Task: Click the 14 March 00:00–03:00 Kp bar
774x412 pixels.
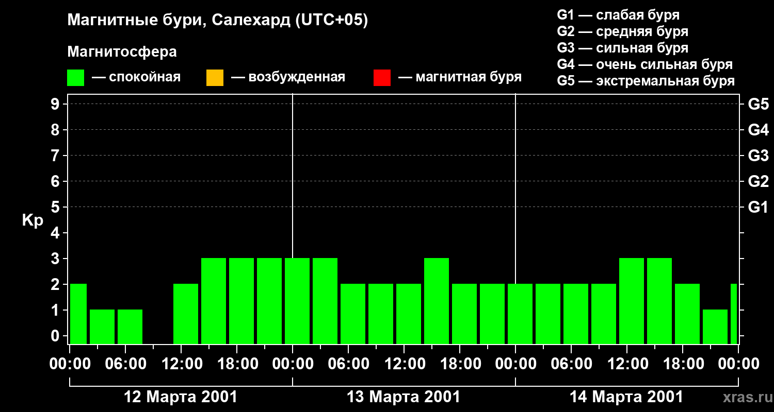Action: click(x=520, y=314)
